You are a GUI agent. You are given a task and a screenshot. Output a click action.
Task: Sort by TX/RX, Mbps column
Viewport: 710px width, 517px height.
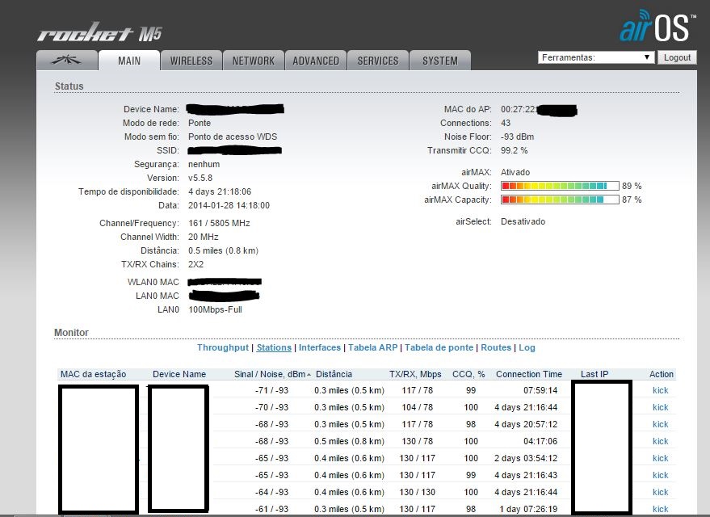tap(415, 374)
